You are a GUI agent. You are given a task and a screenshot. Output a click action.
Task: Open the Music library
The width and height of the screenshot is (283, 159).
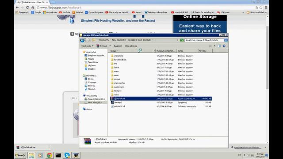92,89
